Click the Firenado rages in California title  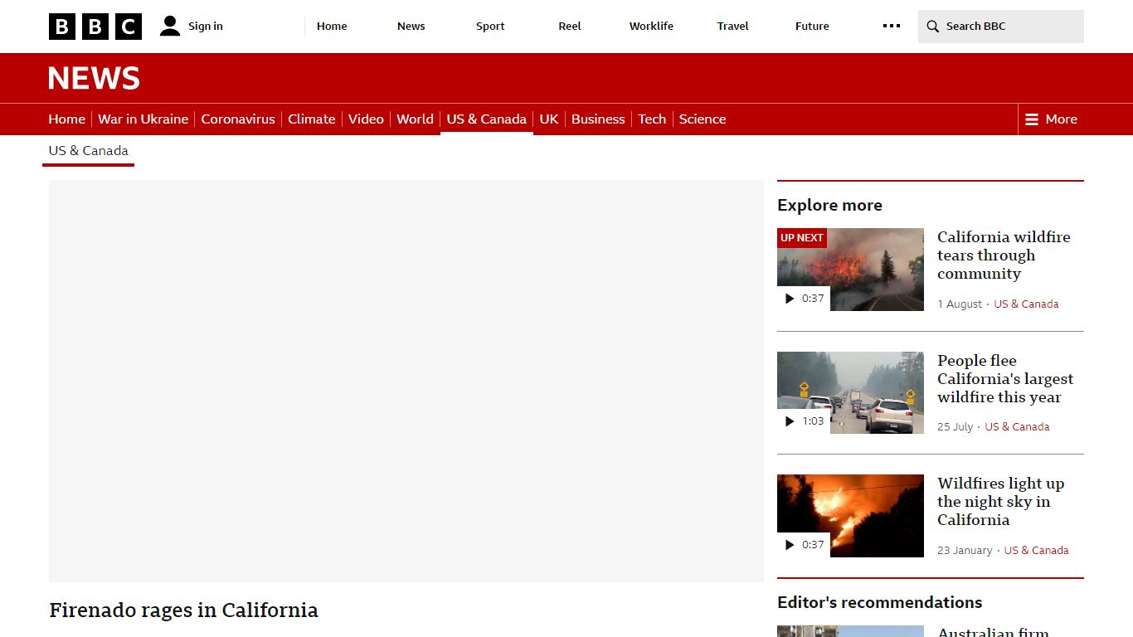[183, 610]
